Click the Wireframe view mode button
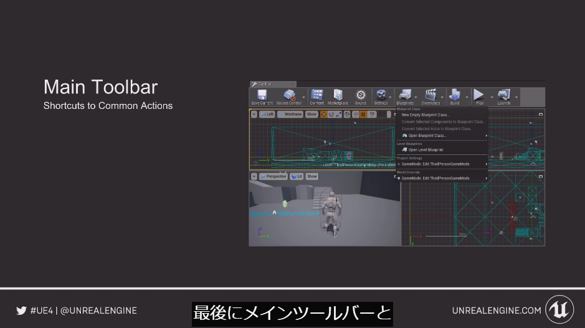The width and height of the screenshot is (585, 328). pos(290,115)
